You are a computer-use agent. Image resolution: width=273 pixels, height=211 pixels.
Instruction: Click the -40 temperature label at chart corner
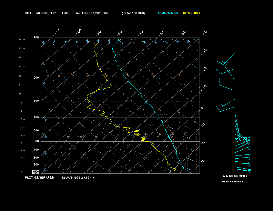204,33
